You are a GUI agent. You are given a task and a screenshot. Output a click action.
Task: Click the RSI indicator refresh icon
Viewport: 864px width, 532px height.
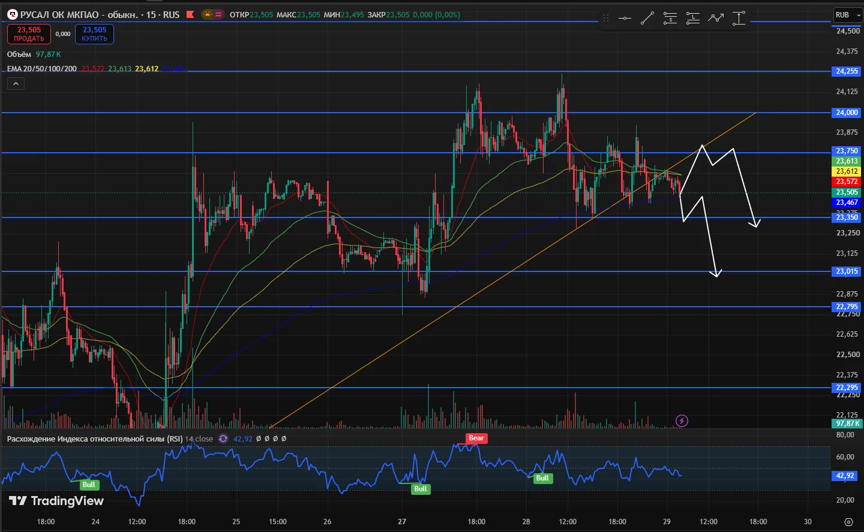223,439
